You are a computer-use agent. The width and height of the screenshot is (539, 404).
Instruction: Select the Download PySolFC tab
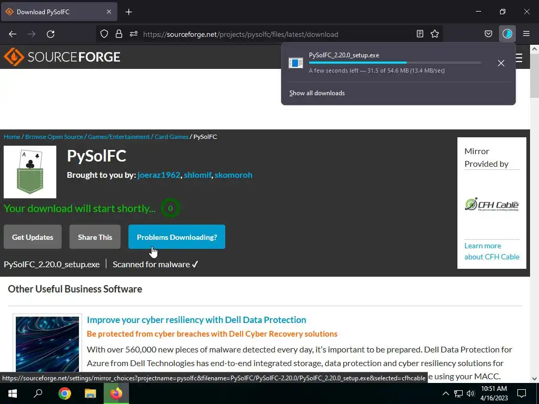tap(59, 12)
